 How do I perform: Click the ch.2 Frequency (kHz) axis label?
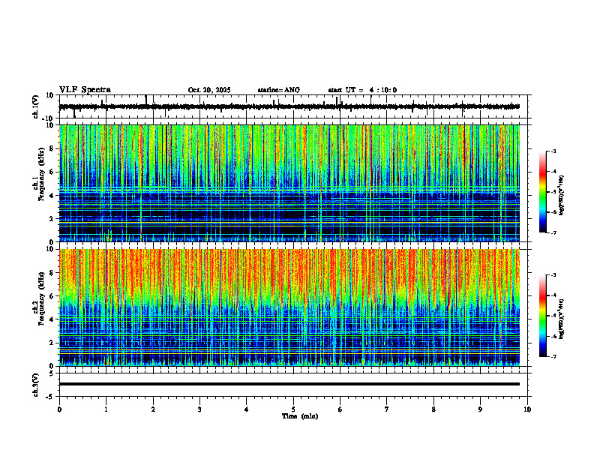39,298
